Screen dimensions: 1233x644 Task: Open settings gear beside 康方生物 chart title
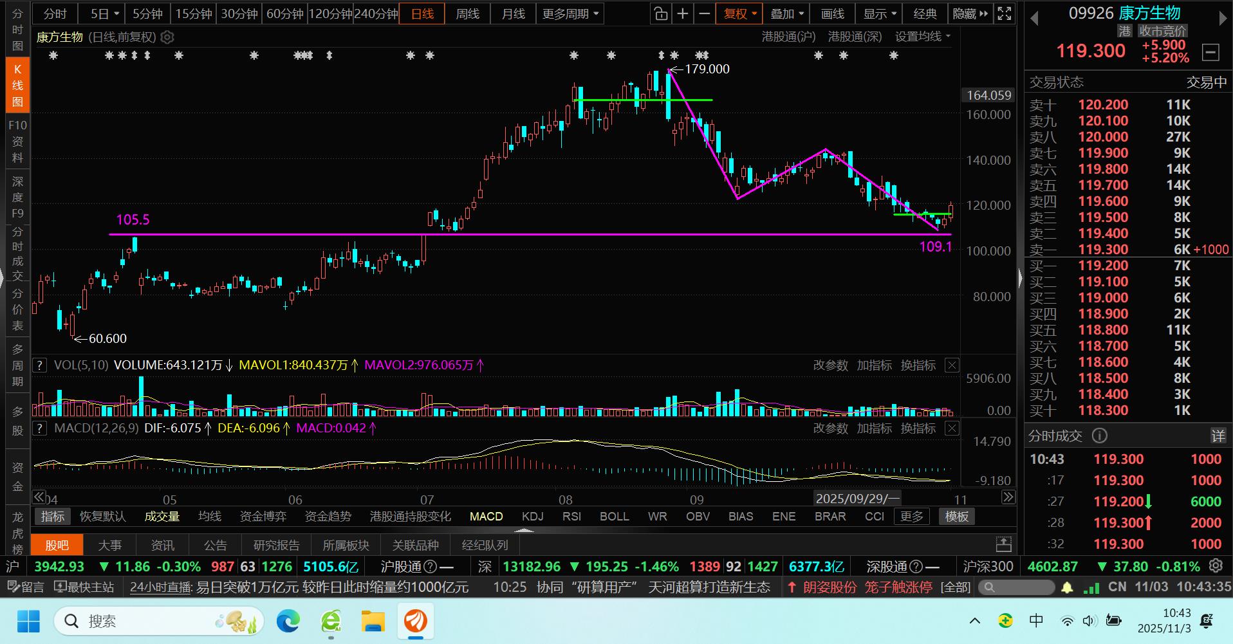pyautogui.click(x=167, y=37)
